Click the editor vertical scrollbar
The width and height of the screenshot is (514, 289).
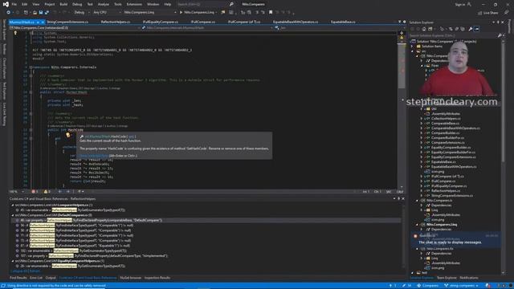pyautogui.click(x=402, y=112)
